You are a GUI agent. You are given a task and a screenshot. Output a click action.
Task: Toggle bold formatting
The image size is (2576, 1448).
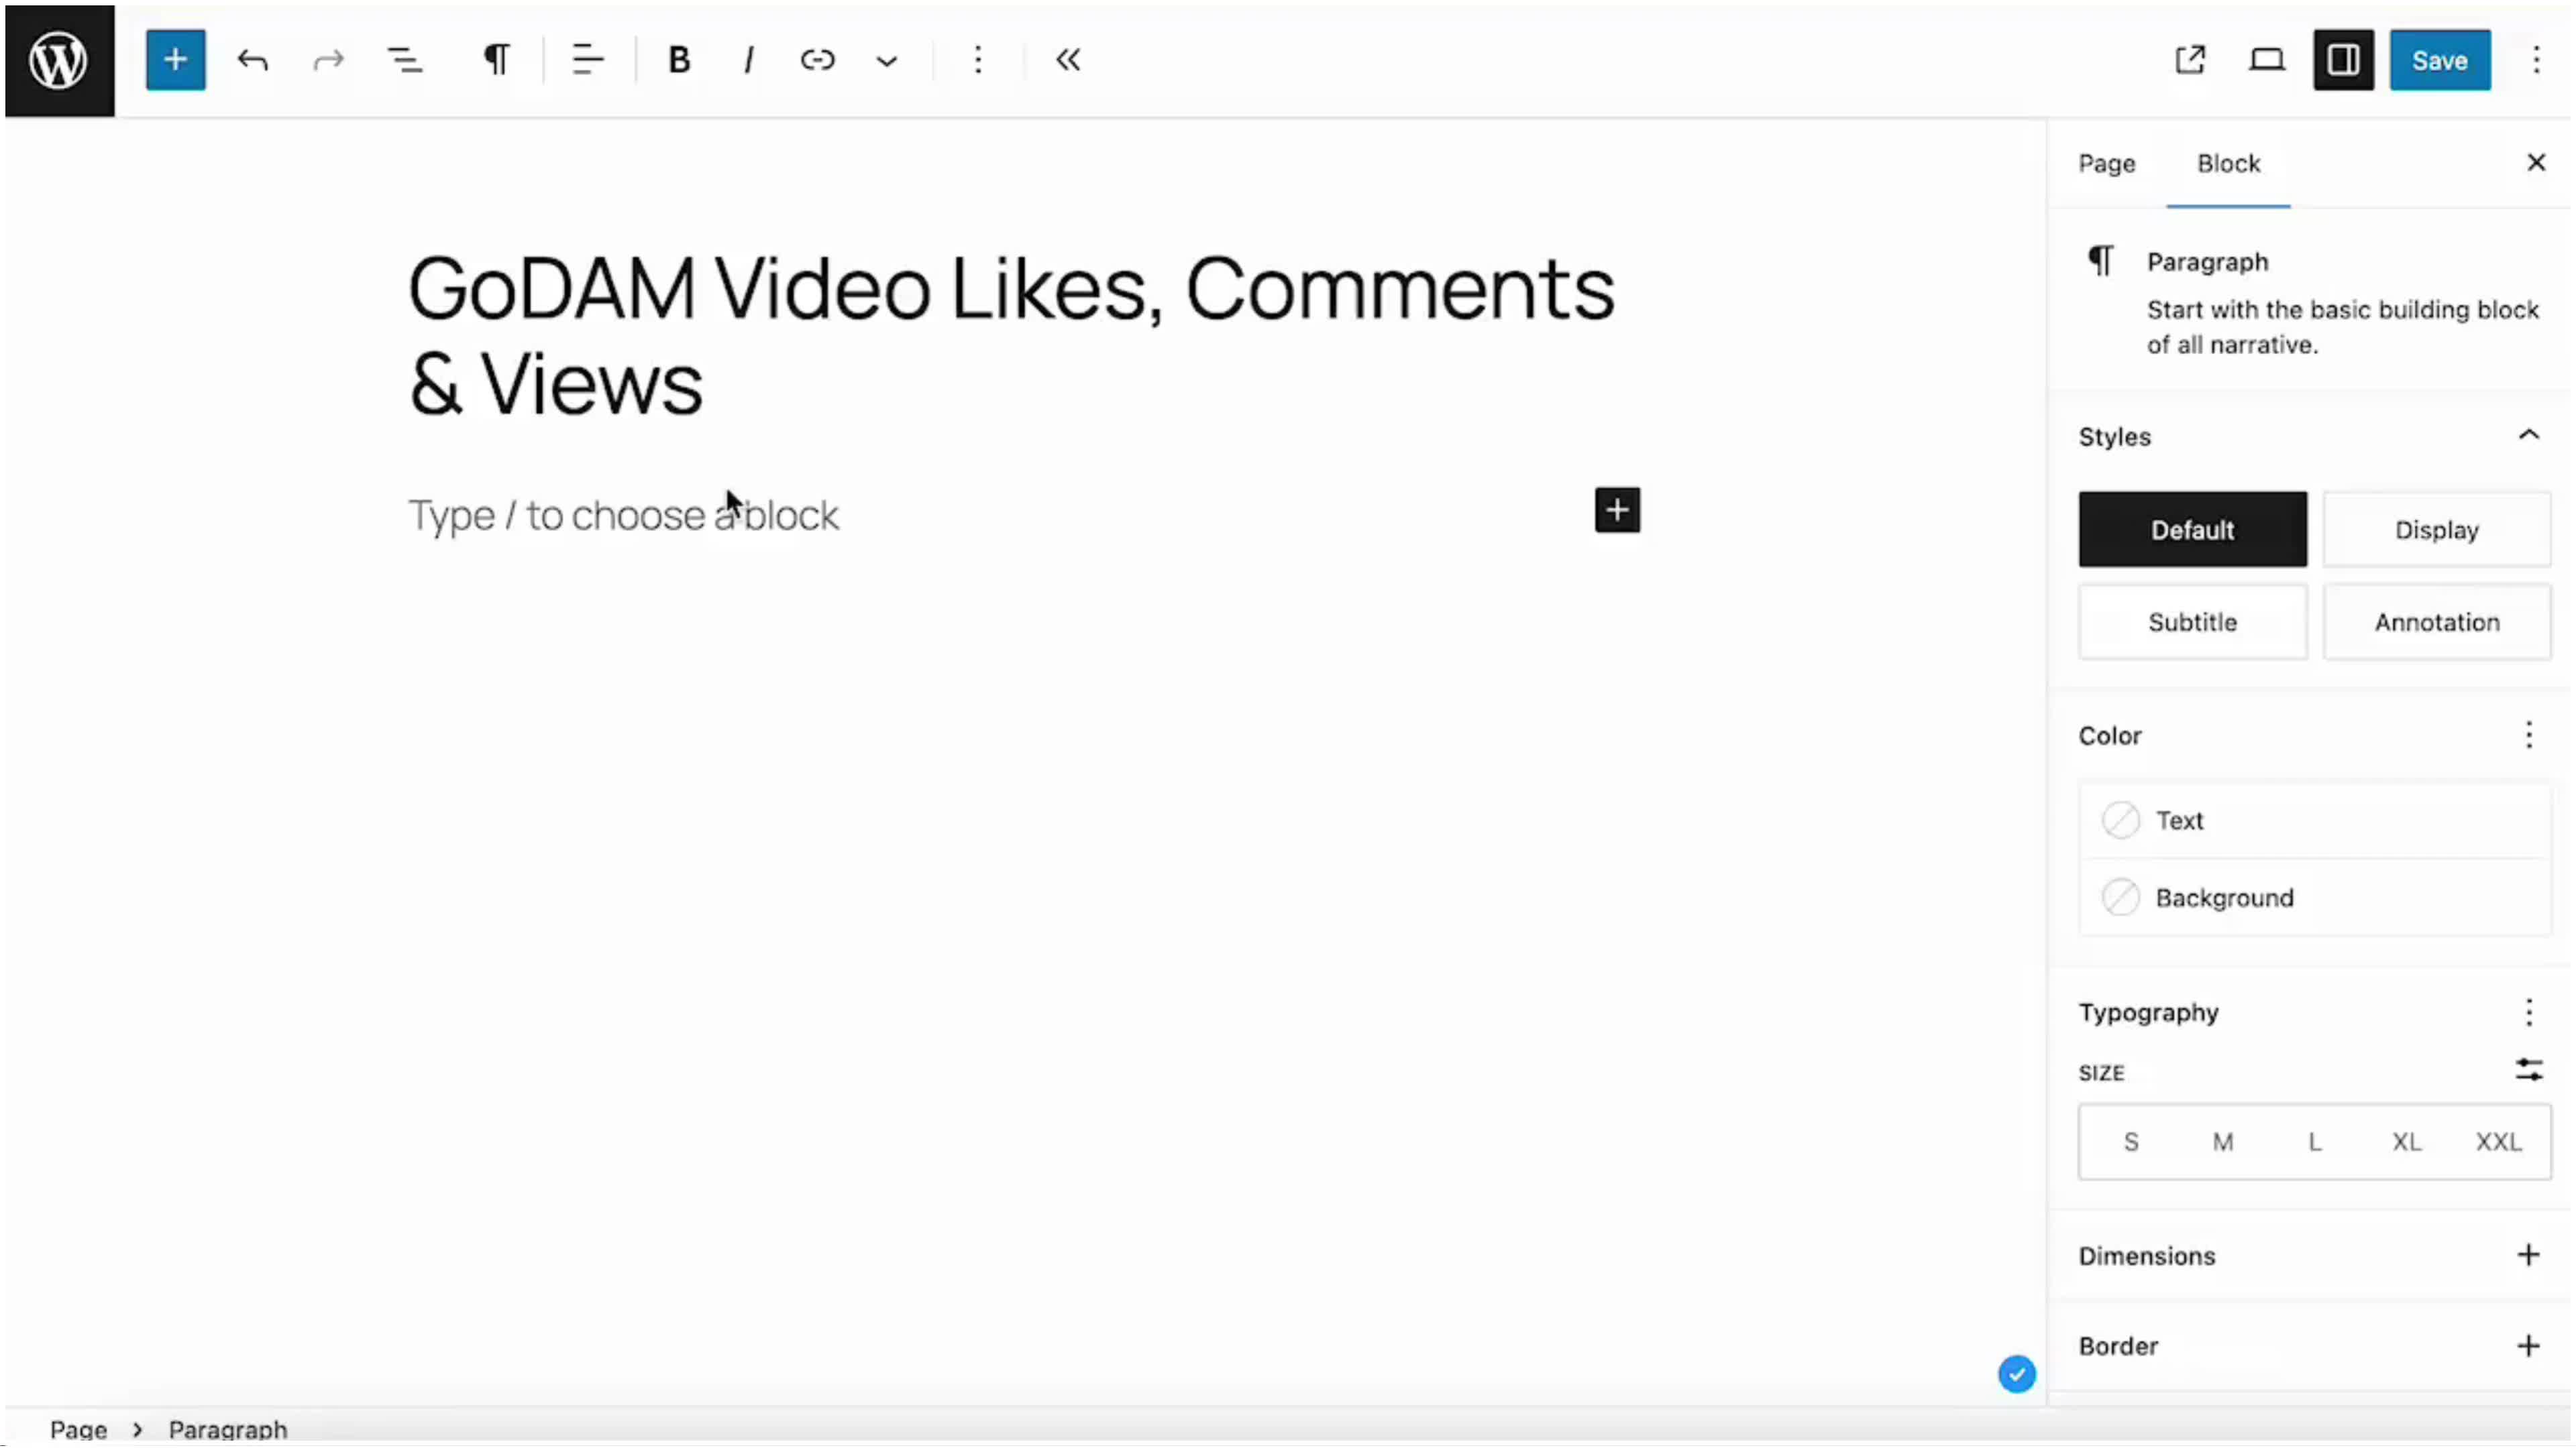(678, 60)
